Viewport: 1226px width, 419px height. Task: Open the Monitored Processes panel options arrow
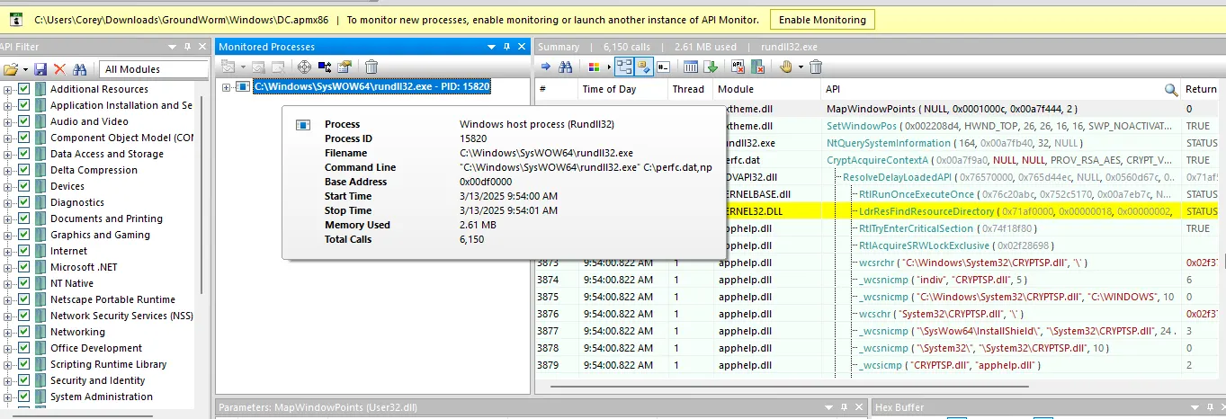pyautogui.click(x=492, y=46)
